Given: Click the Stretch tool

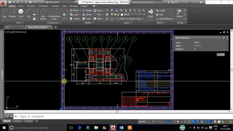Looking at the screenshot, I should point(75,19).
